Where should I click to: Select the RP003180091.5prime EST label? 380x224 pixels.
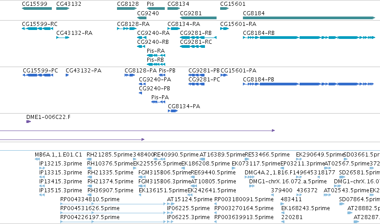point(244,199)
